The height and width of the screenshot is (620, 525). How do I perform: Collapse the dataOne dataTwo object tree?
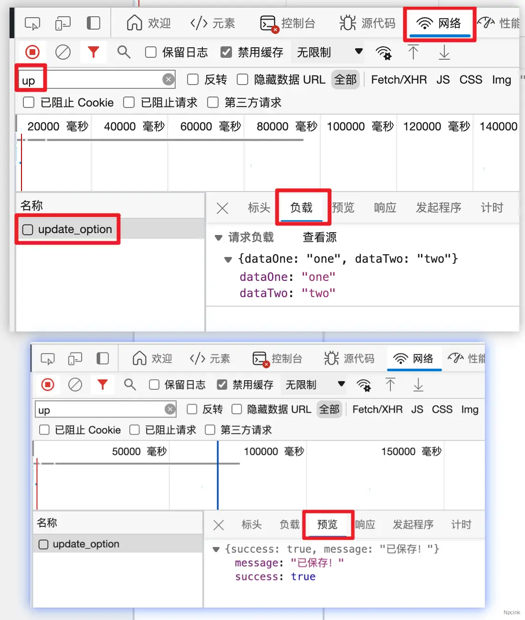228,259
